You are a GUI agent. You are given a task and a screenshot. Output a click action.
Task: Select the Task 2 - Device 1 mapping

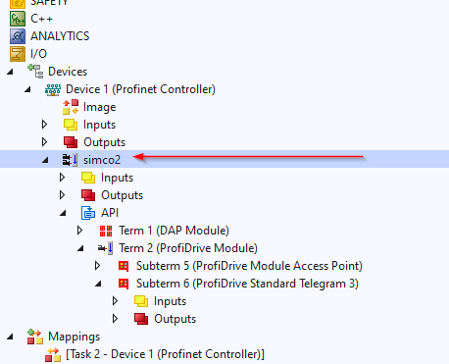pos(165,354)
